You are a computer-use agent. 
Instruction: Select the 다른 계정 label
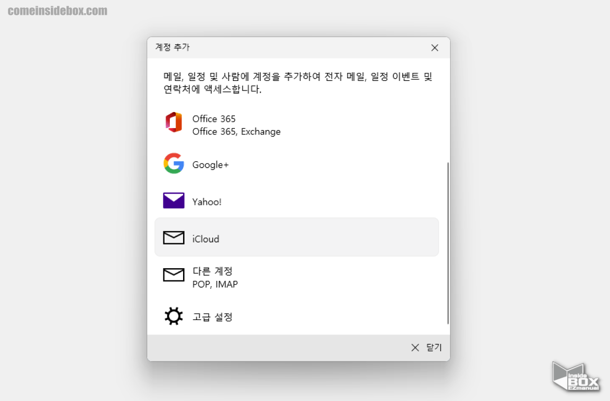(212, 271)
